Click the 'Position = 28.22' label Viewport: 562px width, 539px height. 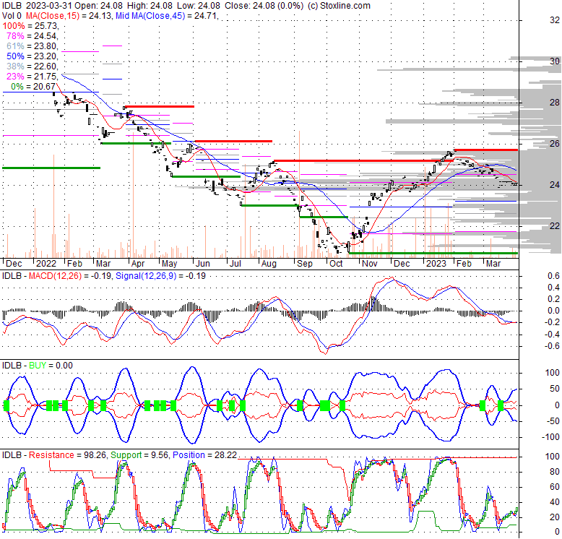(x=205, y=455)
